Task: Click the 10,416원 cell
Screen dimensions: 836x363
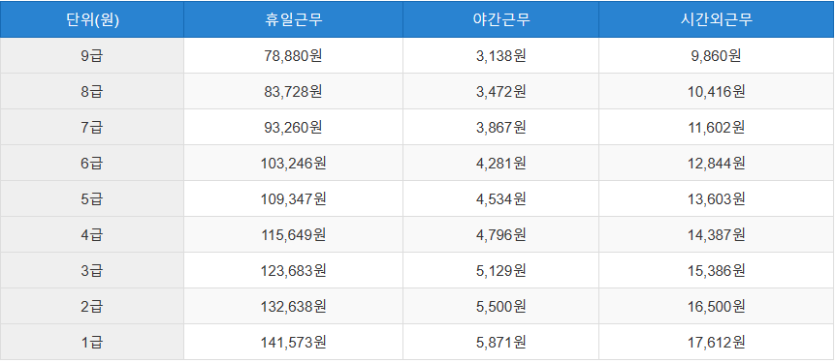Action: [717, 91]
